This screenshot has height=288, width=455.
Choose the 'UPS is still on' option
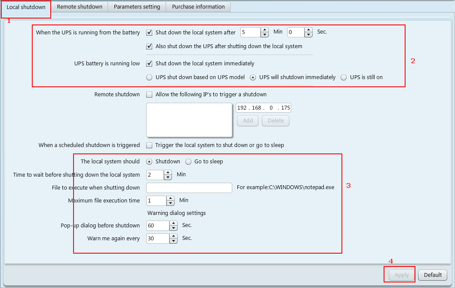(344, 77)
